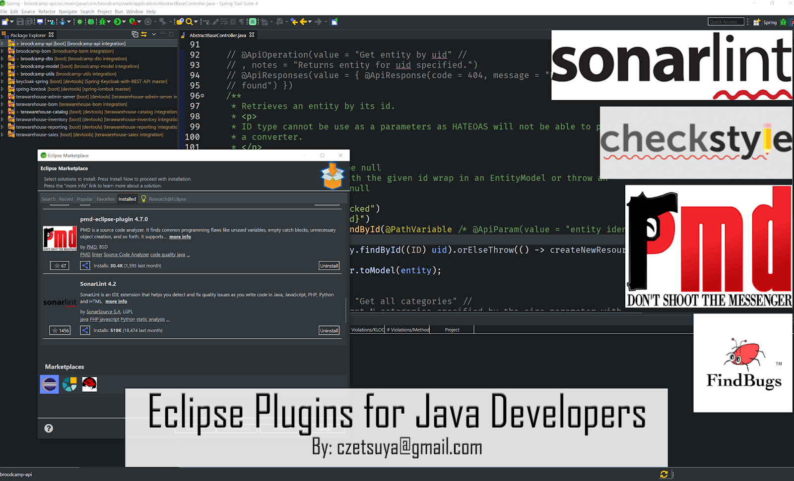Click the 'static analysis' tag link
This screenshot has height=481, width=794.
(x=150, y=319)
